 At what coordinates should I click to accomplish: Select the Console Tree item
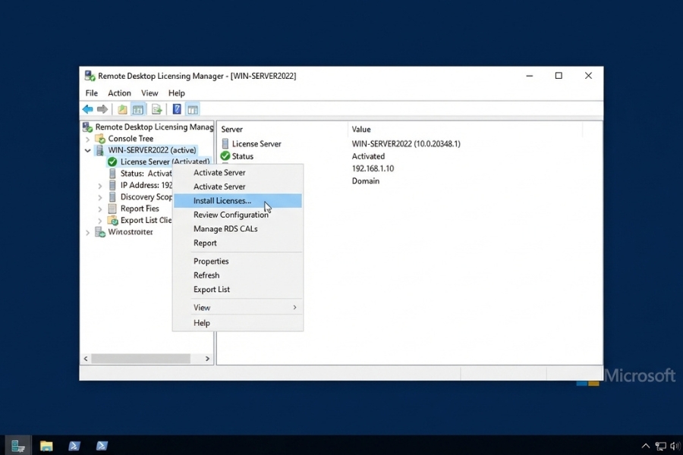click(131, 139)
